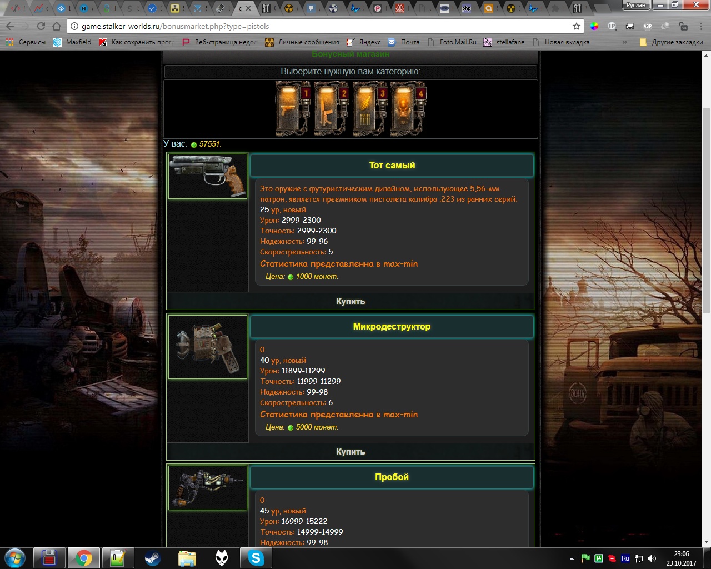Image resolution: width=711 pixels, height=569 pixels.
Task: Open the Windows Start menu
Action: 14,558
